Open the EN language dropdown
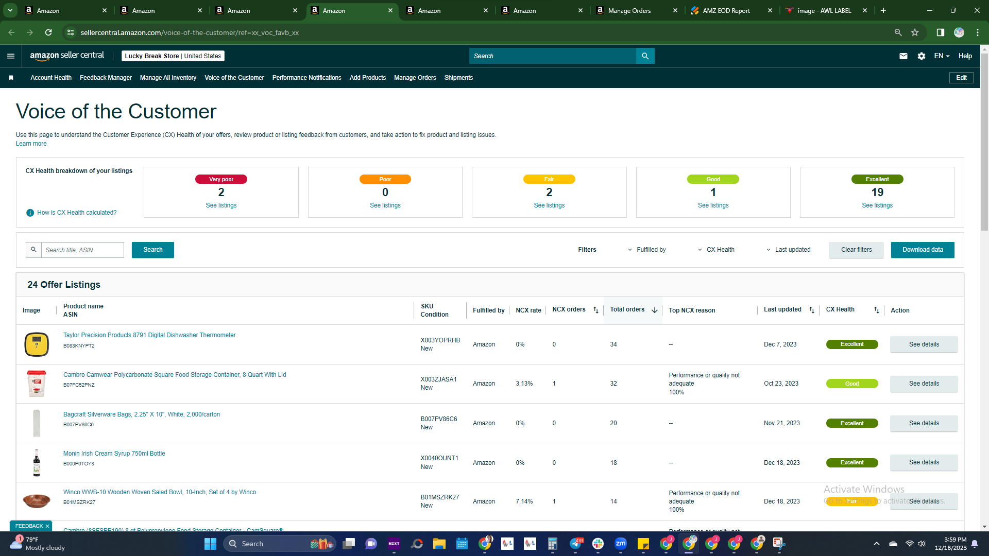The image size is (989, 556). point(942,56)
